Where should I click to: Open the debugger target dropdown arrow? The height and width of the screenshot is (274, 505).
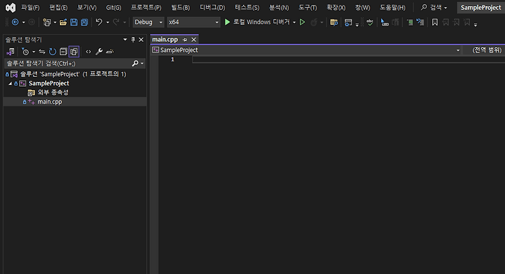[x=294, y=22]
